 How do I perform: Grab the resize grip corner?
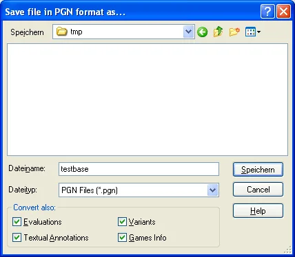coord(288,250)
